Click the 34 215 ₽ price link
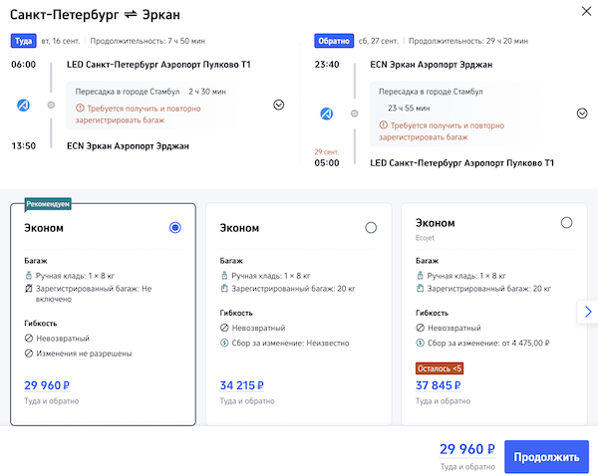 click(x=242, y=384)
